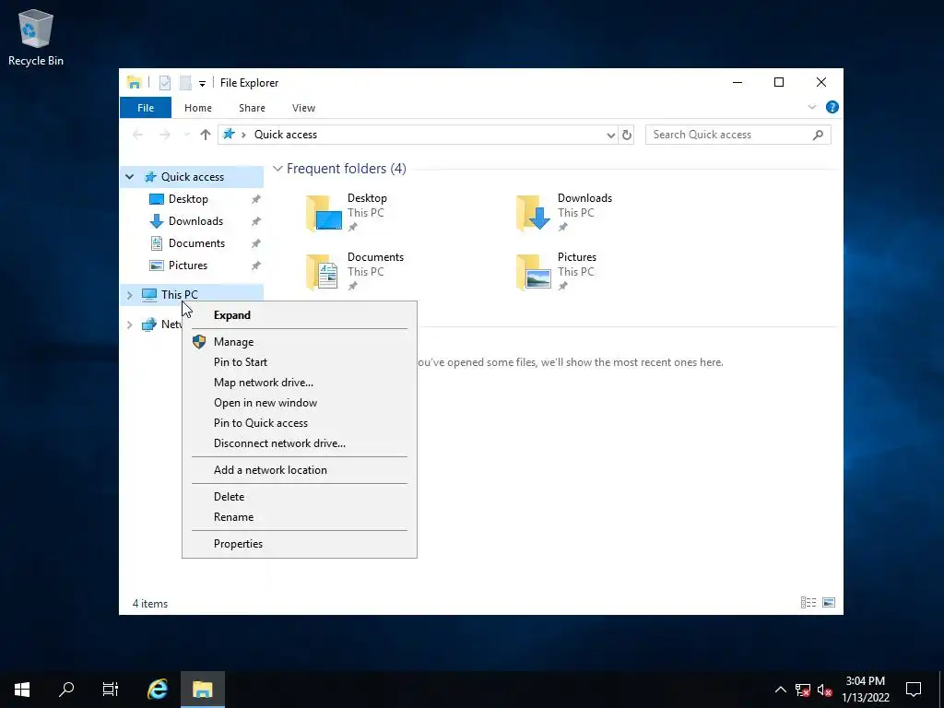This screenshot has width=944, height=708.
Task: Click the Forward navigation arrow
Action: coord(164,135)
